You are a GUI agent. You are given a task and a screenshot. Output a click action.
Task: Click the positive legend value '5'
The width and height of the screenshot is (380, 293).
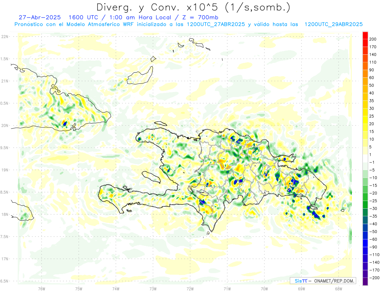(370, 147)
